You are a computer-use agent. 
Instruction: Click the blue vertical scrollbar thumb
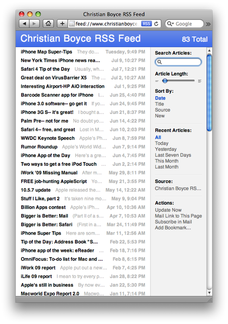pyautogui.click(x=209, y=93)
